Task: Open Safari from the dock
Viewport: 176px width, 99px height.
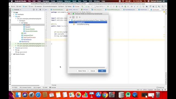Action: [38, 95]
